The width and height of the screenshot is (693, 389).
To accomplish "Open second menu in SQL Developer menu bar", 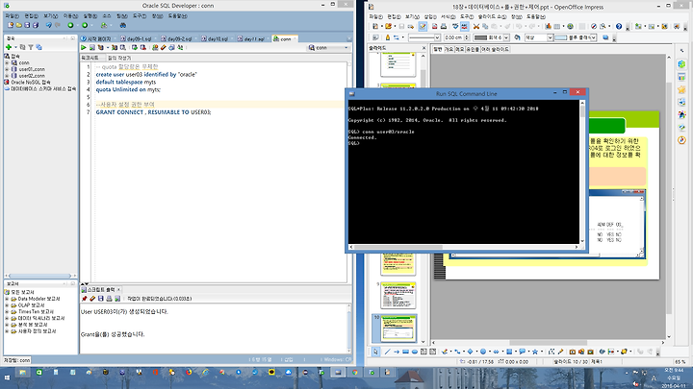I will click(32, 16).
